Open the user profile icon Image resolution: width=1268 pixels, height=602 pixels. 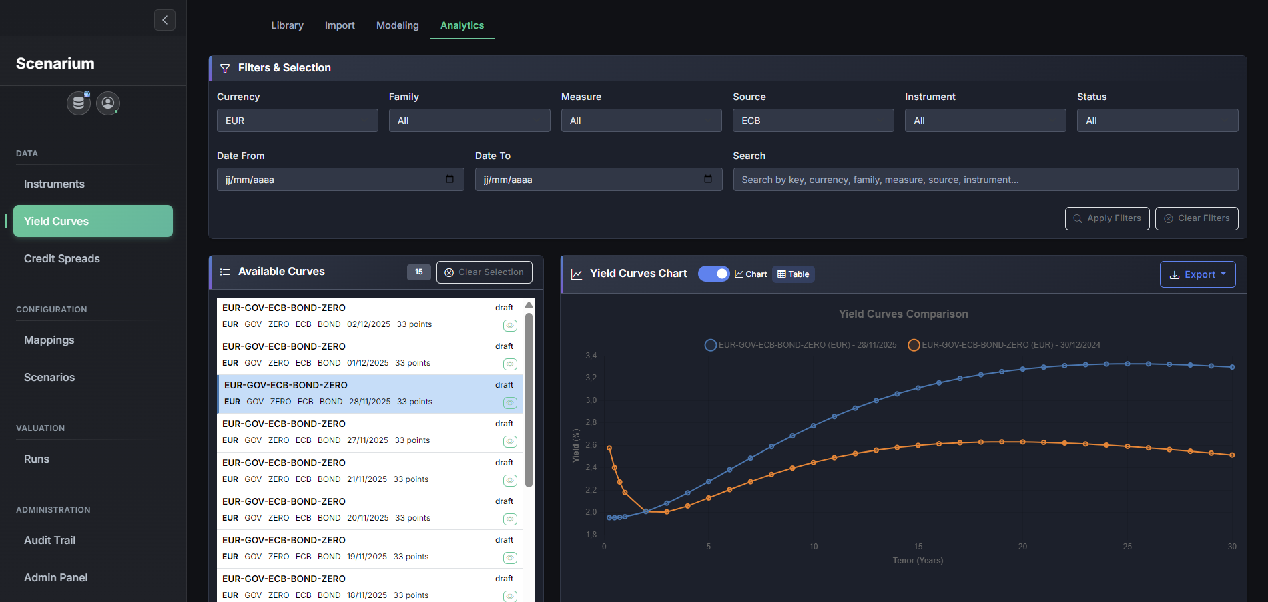[x=108, y=103]
